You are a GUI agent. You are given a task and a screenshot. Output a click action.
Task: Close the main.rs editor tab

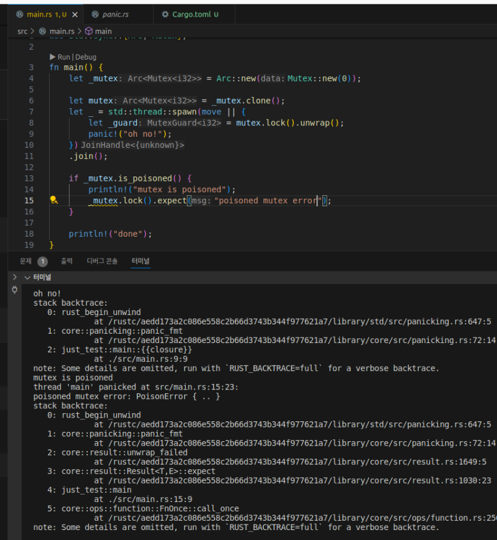[x=75, y=14]
